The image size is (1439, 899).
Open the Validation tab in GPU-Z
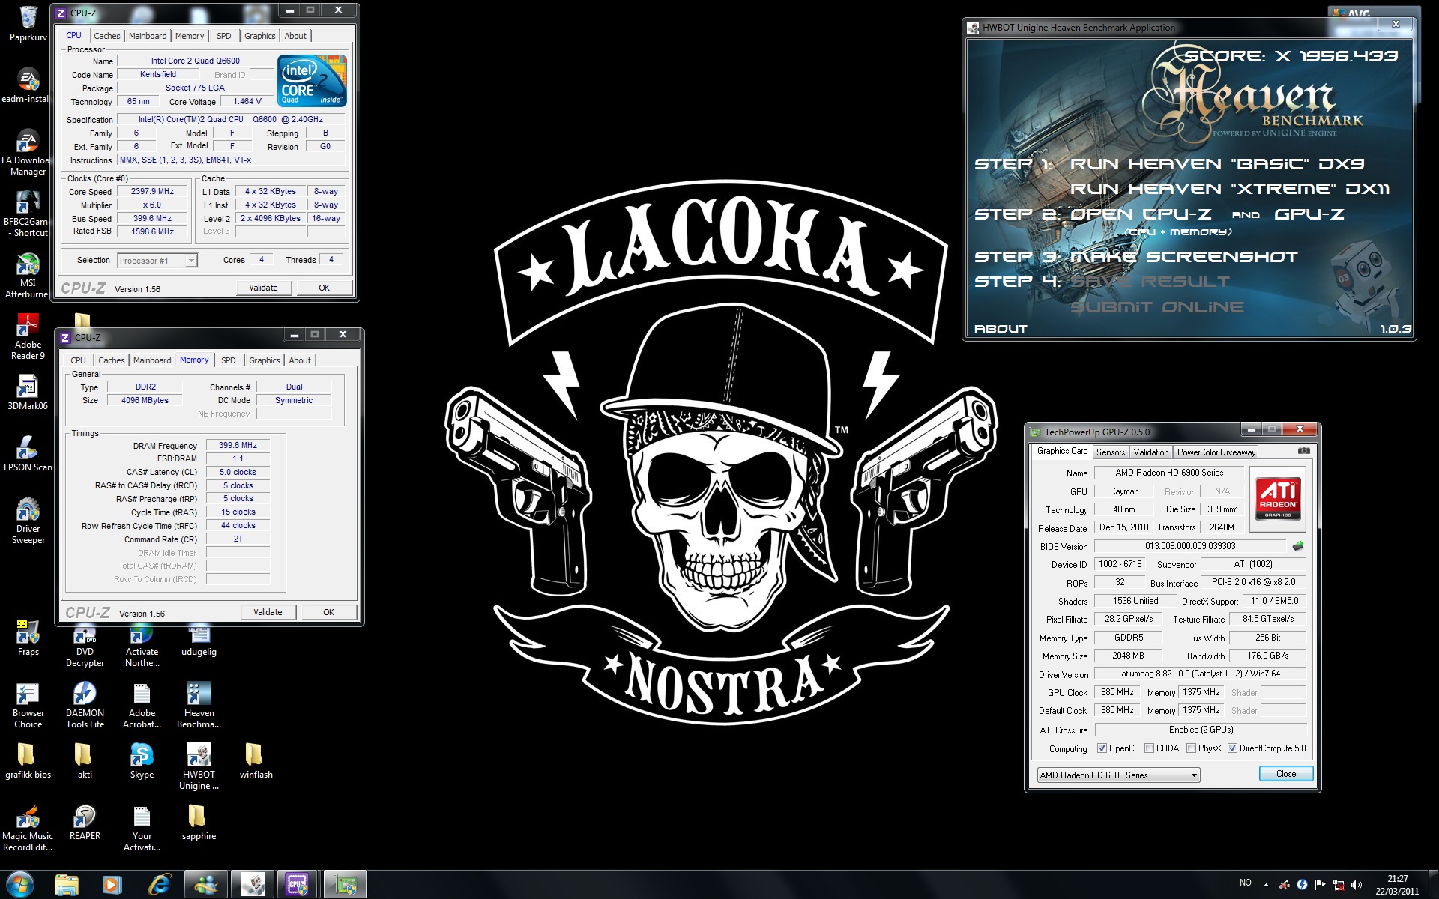[1151, 452]
